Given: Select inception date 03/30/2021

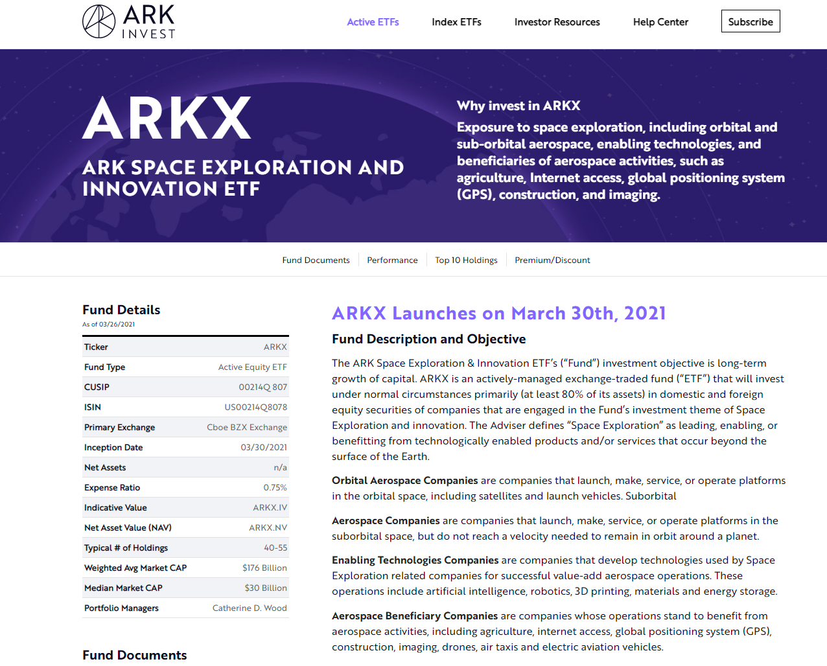Looking at the screenshot, I should click(264, 448).
